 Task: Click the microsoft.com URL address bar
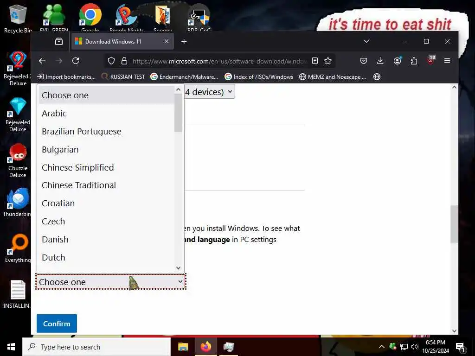click(x=219, y=61)
